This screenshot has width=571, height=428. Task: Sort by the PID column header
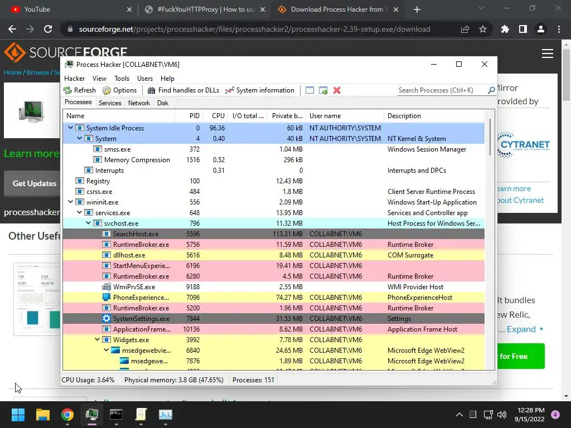coord(189,116)
